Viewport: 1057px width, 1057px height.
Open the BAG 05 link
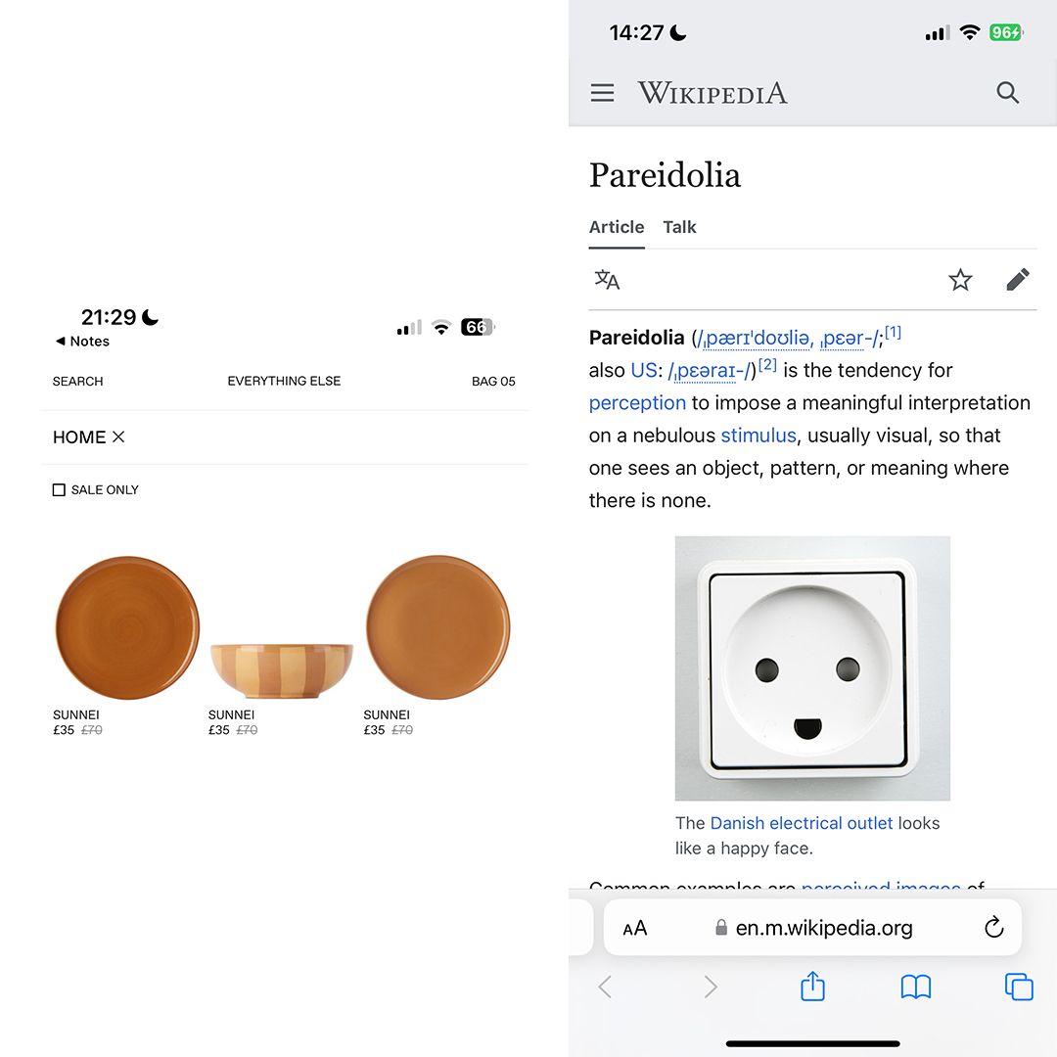(x=493, y=382)
